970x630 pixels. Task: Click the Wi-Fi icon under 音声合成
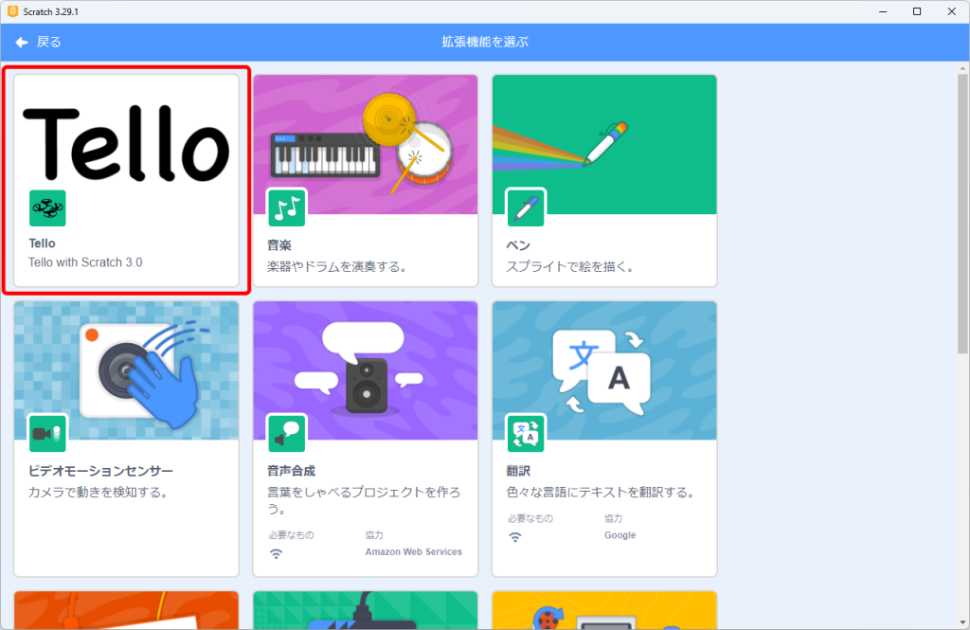(x=276, y=553)
